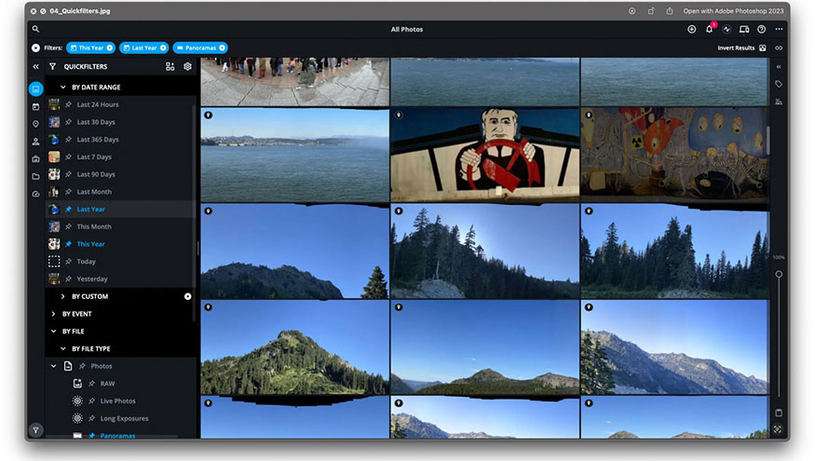
Task: Pin the Long Exposures filter
Action: [91, 418]
